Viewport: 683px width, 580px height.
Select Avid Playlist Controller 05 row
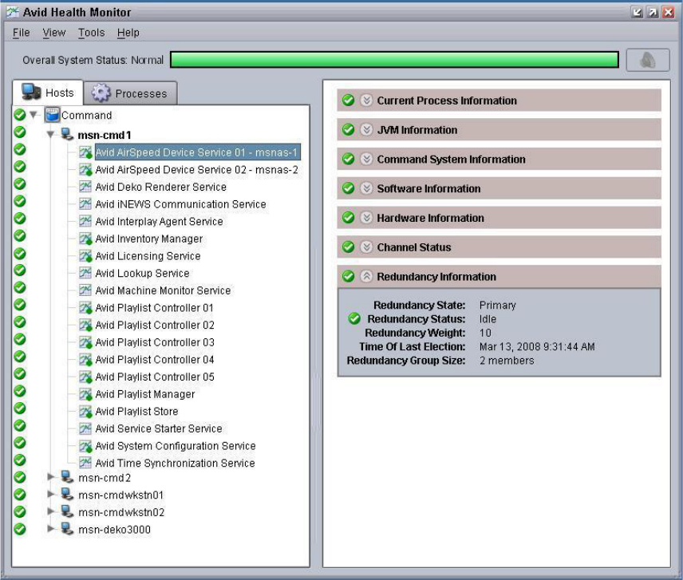click(x=155, y=377)
